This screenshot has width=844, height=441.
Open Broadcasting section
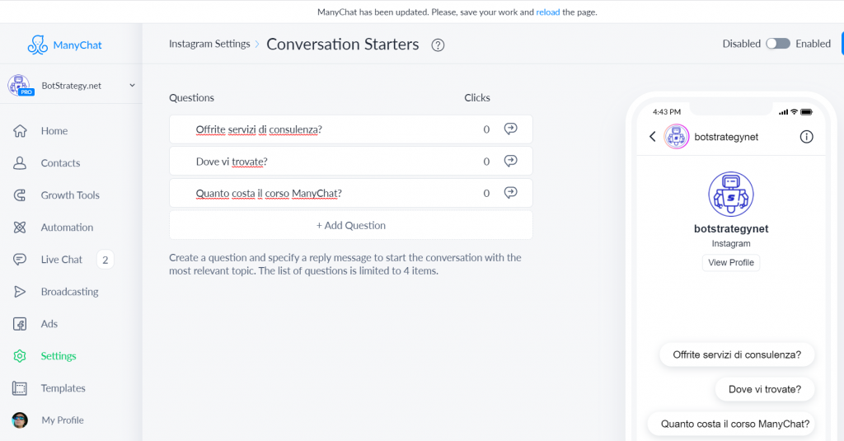(69, 292)
